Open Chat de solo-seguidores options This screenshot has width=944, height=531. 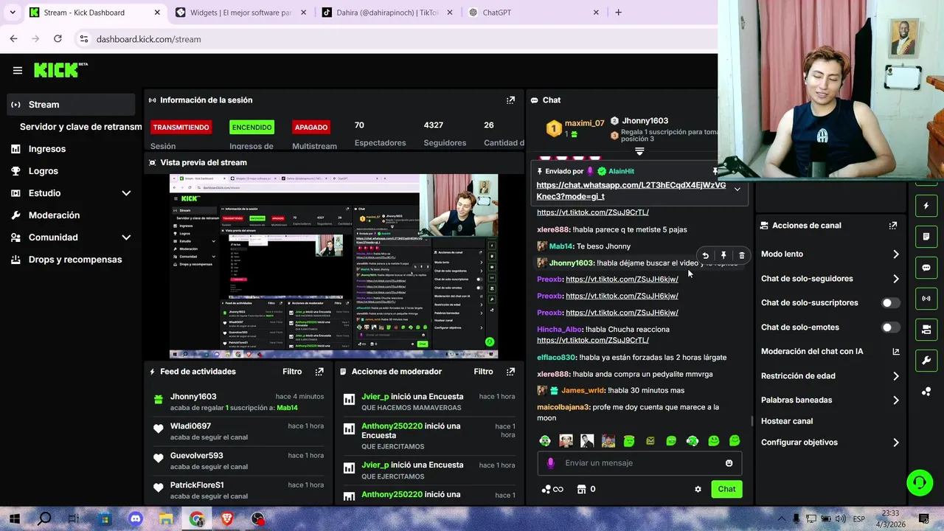click(x=830, y=279)
